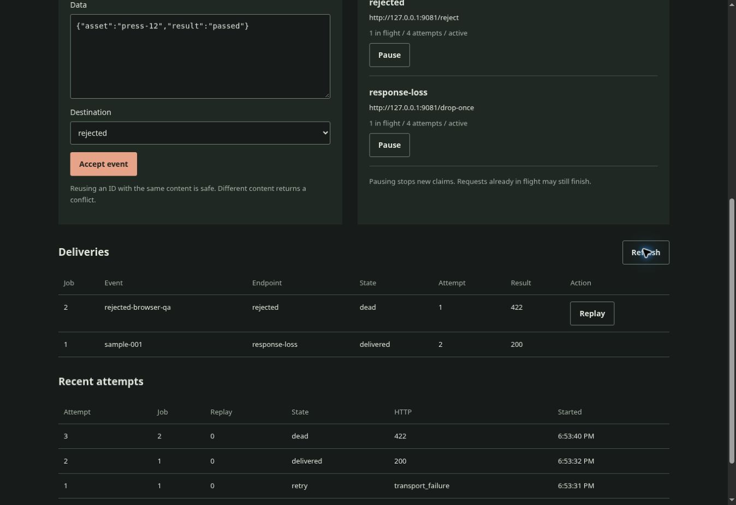
Task: Click the Accept event button
Action: 103,164
